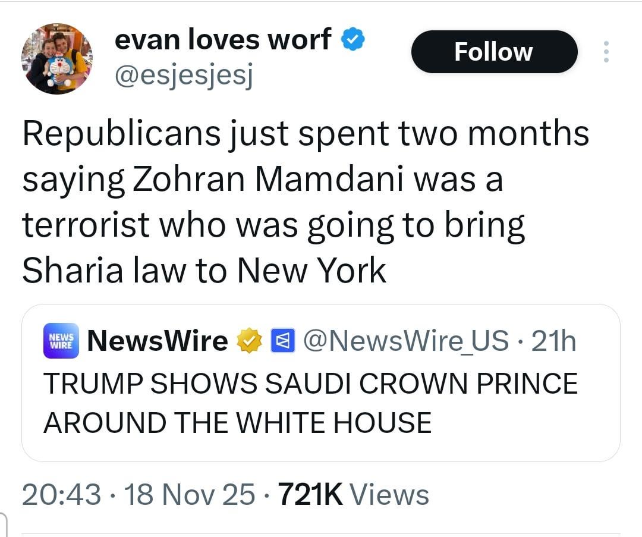Click the blue square affiliate badge next to NewsWire
This screenshot has width=642, height=537.
click(x=281, y=341)
